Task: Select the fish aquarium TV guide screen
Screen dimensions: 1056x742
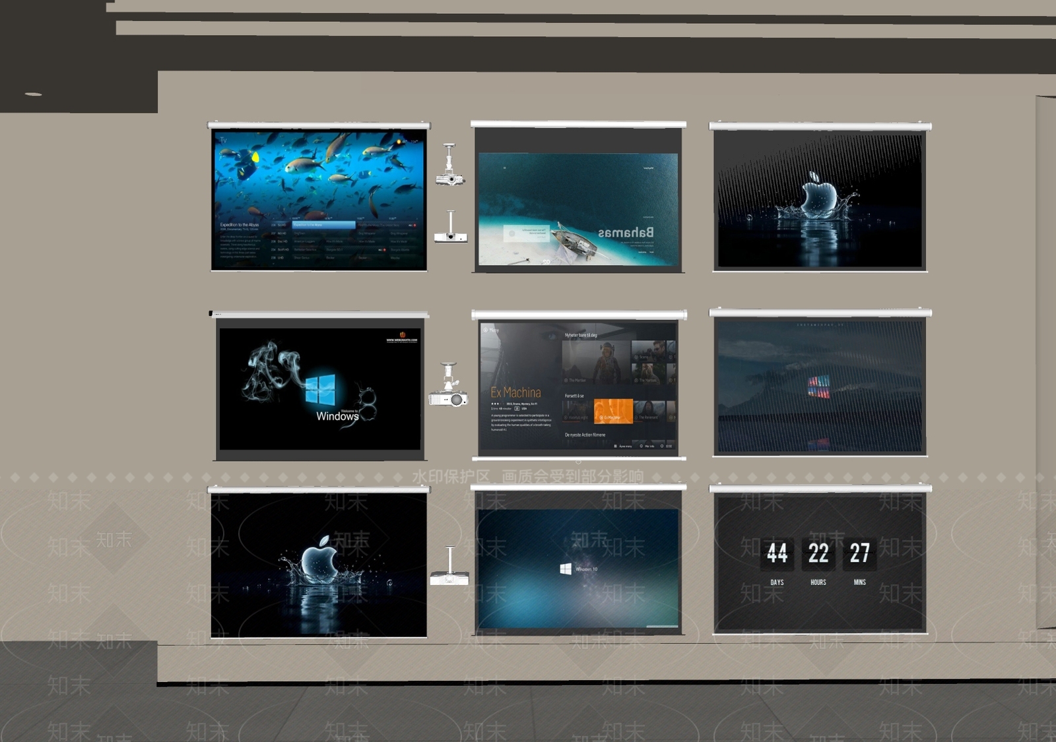Action: coord(319,199)
